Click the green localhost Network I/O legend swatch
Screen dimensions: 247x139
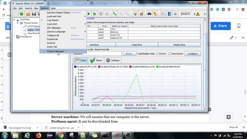[157, 67]
